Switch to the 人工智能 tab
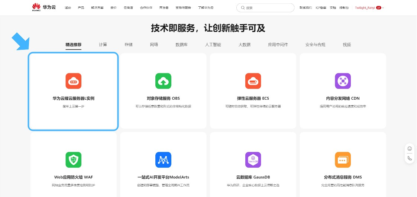The width and height of the screenshot is (417, 197). point(213,45)
